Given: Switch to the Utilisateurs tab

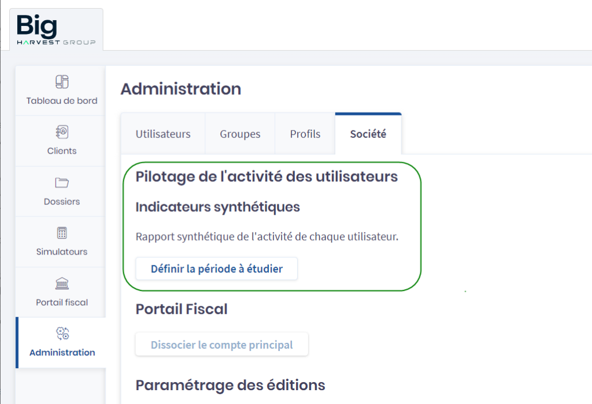Looking at the screenshot, I should 163,134.
